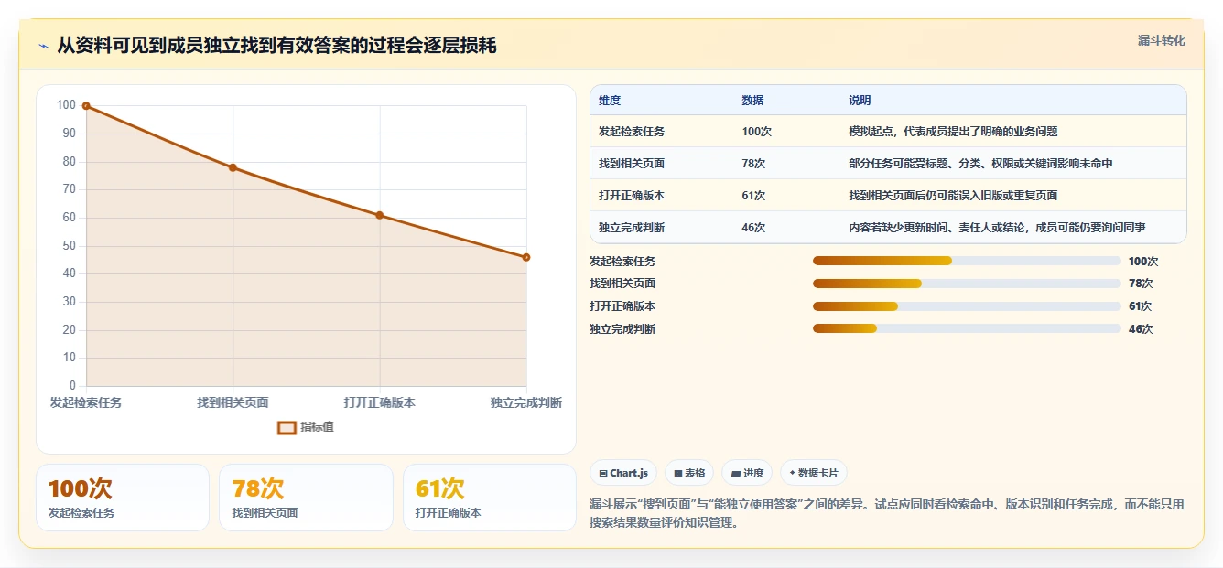Click the 说明 column header
The image size is (1223, 568).
click(x=860, y=101)
